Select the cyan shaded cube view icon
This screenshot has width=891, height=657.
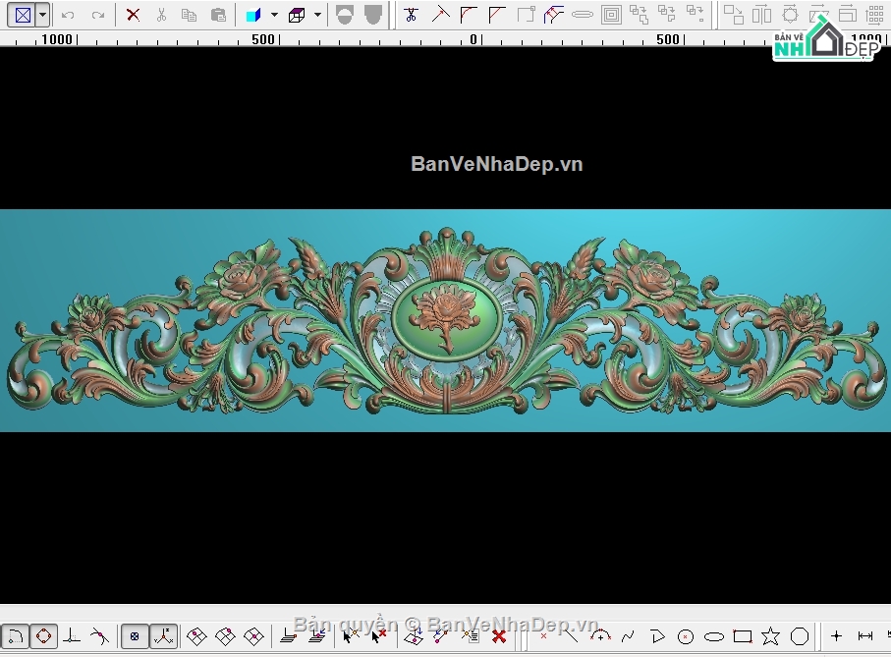[253, 15]
